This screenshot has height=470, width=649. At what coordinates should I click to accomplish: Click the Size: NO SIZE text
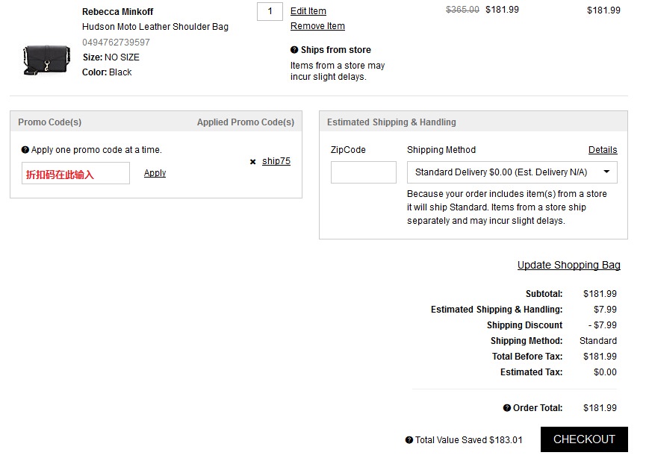tap(111, 57)
